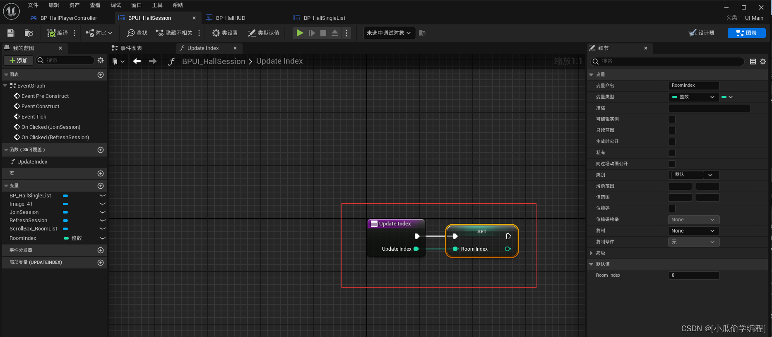
Task: Open 类默认值 class defaults
Action: [x=264, y=33]
